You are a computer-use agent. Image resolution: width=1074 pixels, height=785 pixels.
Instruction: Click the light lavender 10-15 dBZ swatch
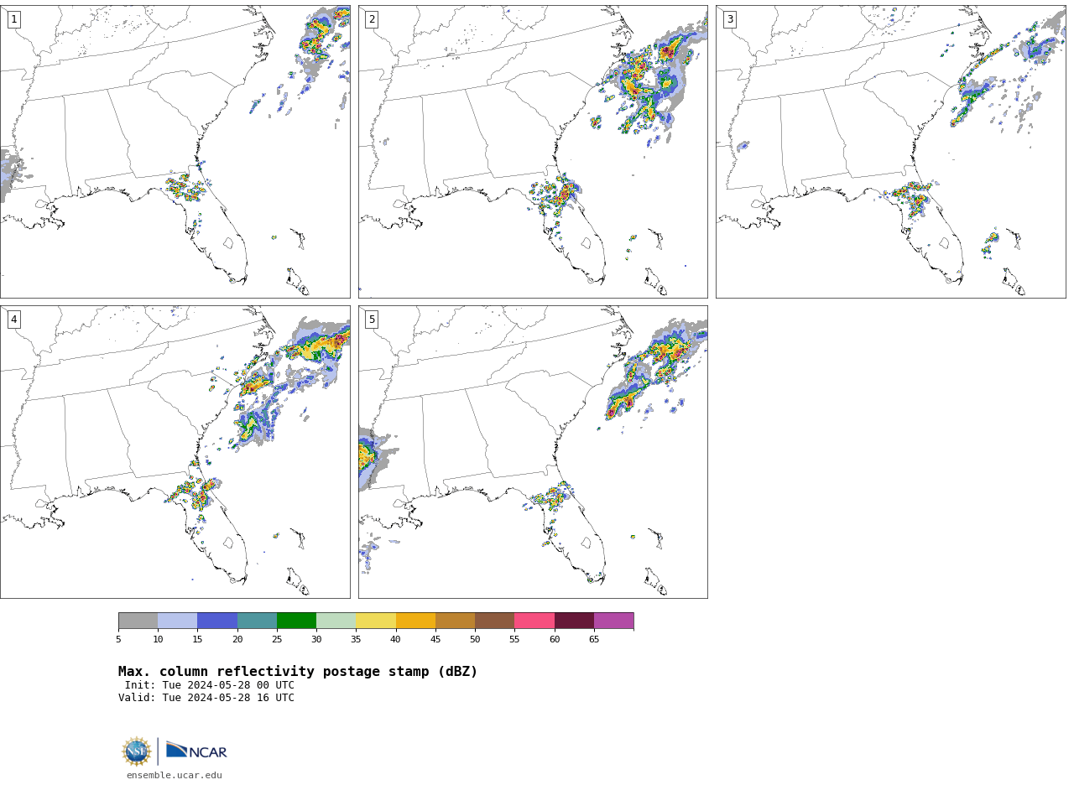(x=178, y=621)
